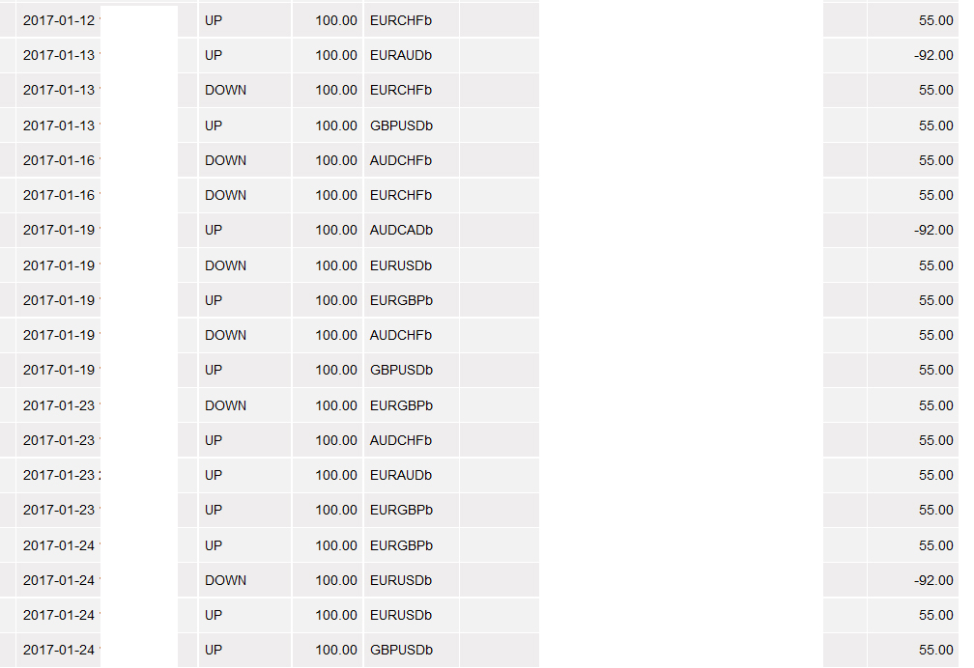
Task: Click the AUDCADb symbol cell
Action: coord(401,230)
